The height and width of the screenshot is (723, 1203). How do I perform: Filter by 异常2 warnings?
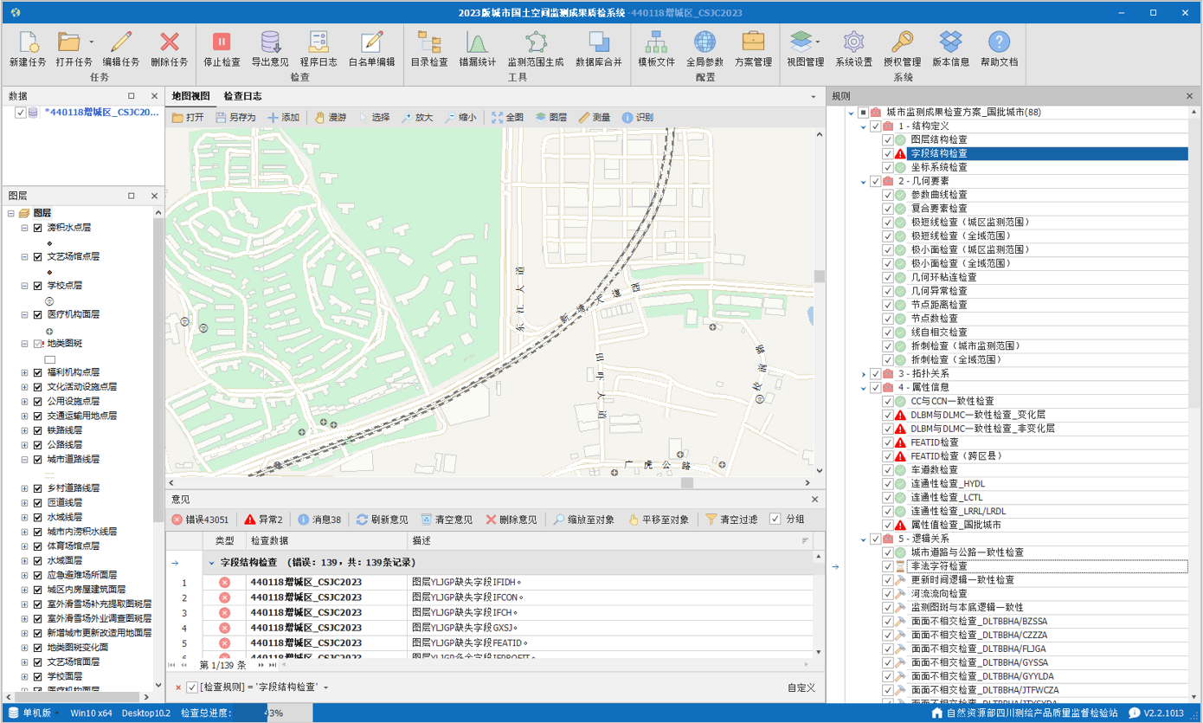point(264,520)
